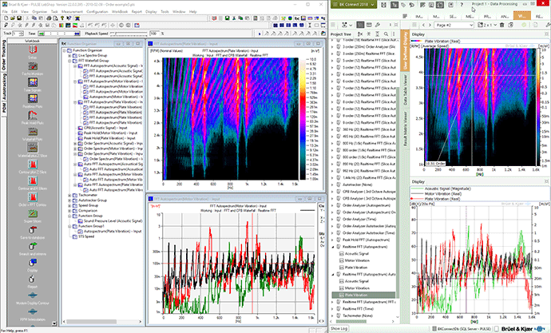Click the Save to database icon
This screenshot has width=551, height=333.
[x=32, y=229]
